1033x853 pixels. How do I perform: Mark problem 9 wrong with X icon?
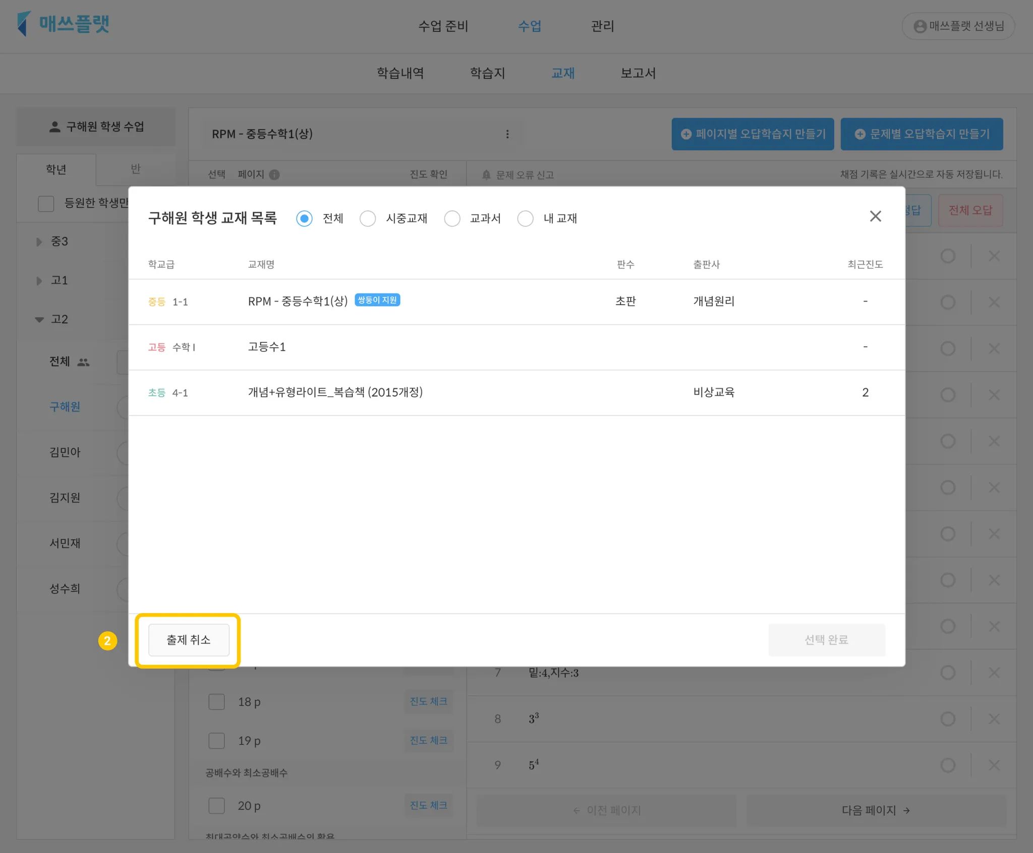(x=994, y=765)
